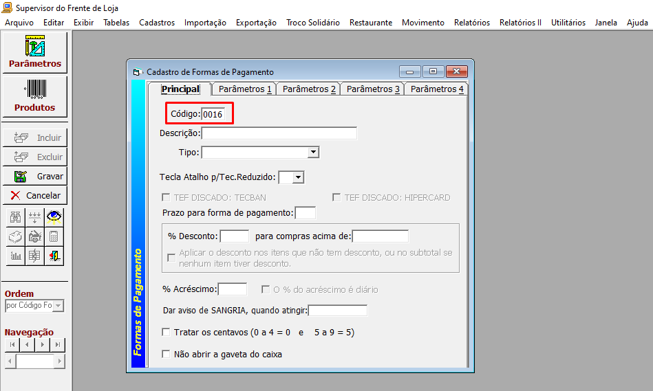
Task: Open the Movimento menu
Action: click(423, 23)
